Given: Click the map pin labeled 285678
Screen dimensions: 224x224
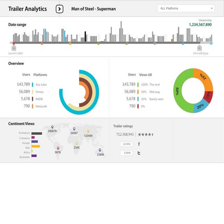Looking at the screenshot, I should (x=52, y=127).
